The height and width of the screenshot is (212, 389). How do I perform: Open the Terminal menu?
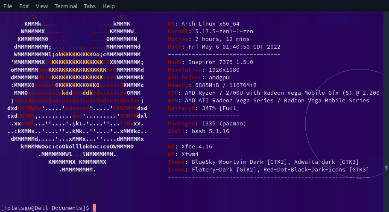pos(66,6)
